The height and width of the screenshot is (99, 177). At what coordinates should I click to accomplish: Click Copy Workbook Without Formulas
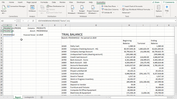136,9
